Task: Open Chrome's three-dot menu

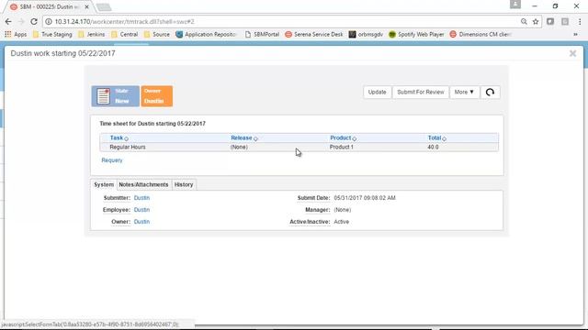Action: 580,22
